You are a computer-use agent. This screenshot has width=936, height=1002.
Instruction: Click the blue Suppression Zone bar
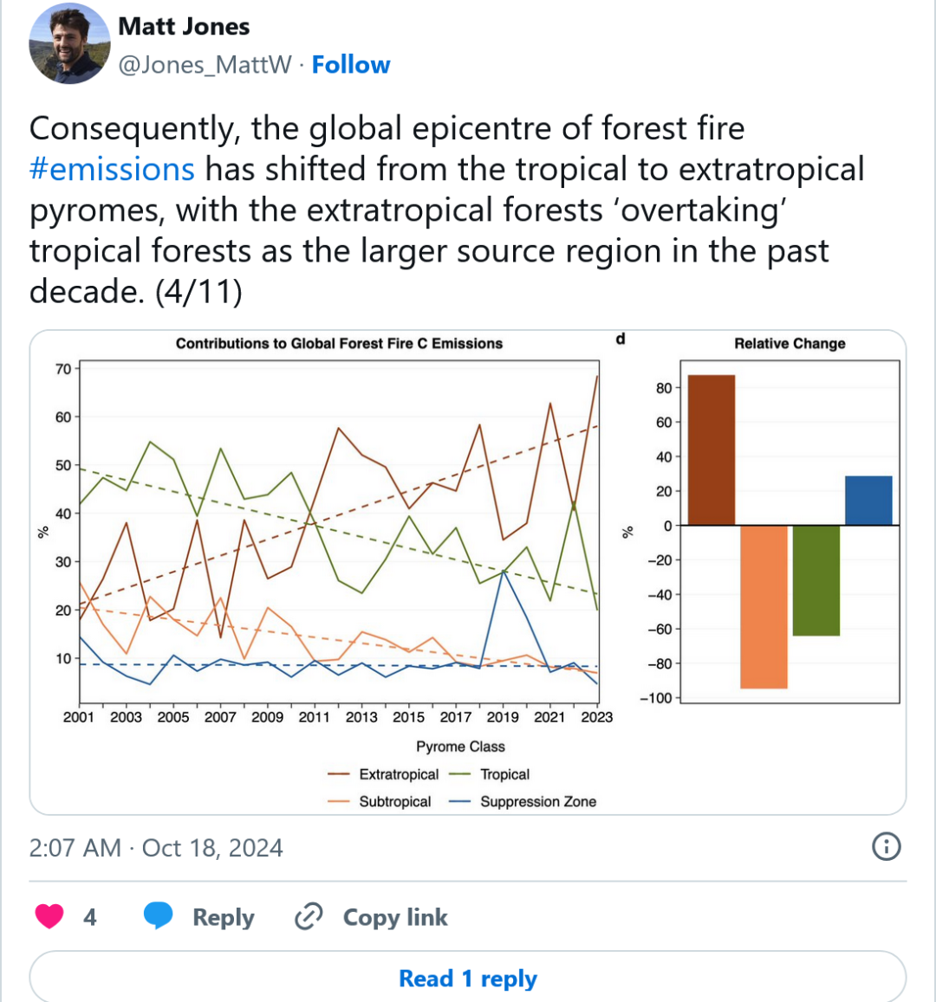(x=868, y=501)
